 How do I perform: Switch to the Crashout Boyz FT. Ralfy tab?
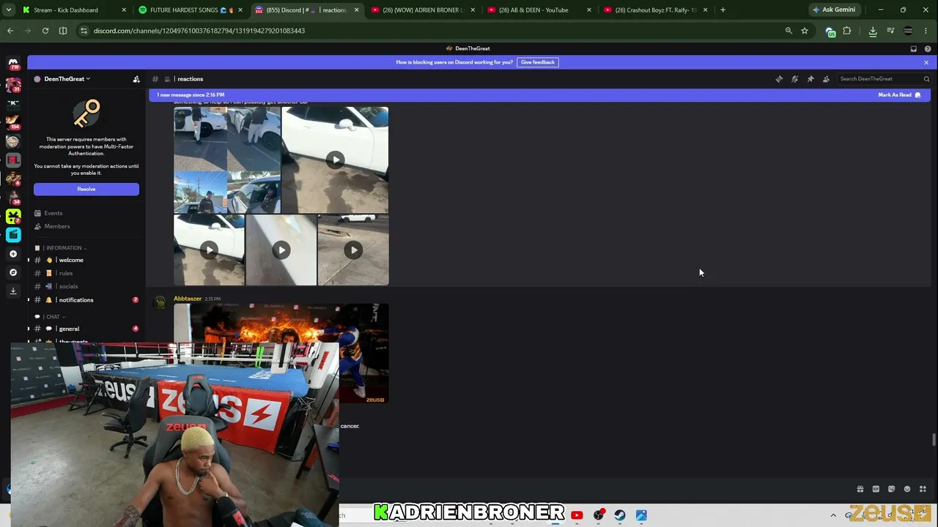click(x=654, y=10)
